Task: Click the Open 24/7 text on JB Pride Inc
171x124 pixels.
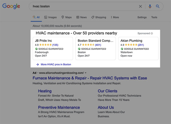Action: pos(41,56)
